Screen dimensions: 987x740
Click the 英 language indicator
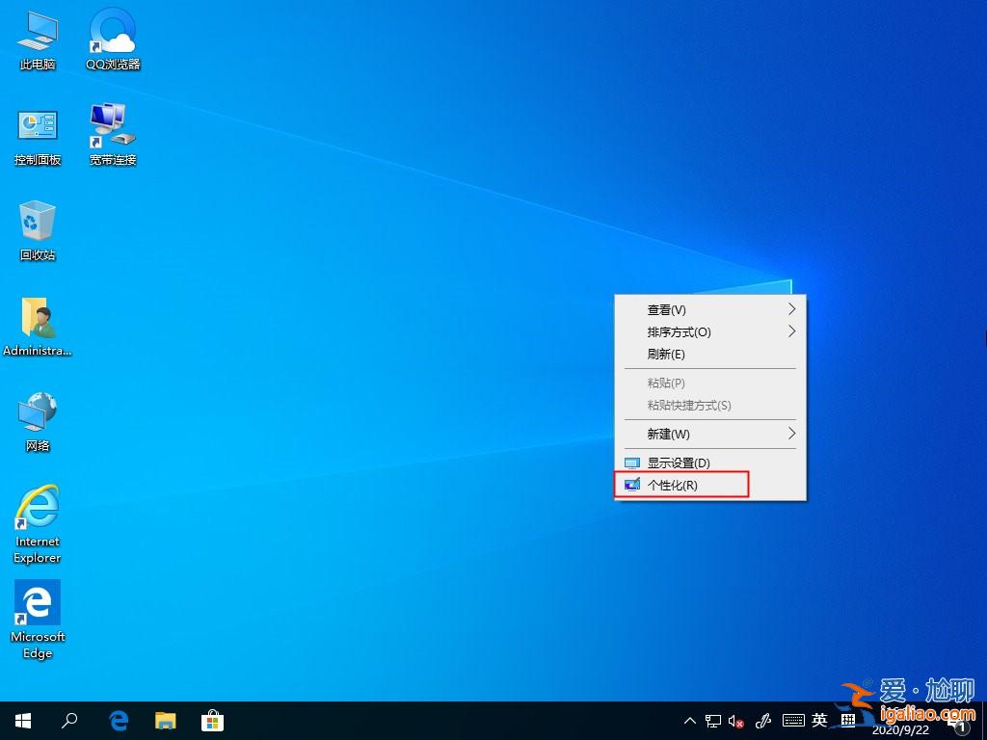point(818,720)
